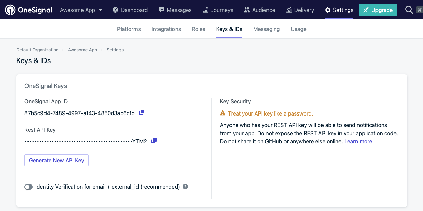Open the Learn more link

[358, 141]
